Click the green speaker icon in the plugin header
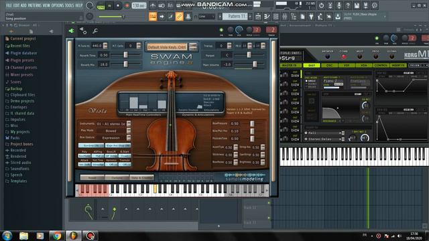This screenshot has height=241, width=429. pyautogui.click(x=72, y=31)
